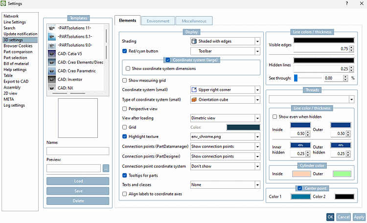Disable Highlight texture checkbox
Image resolution: width=367 pixels, height=223 pixels.
[124, 136]
